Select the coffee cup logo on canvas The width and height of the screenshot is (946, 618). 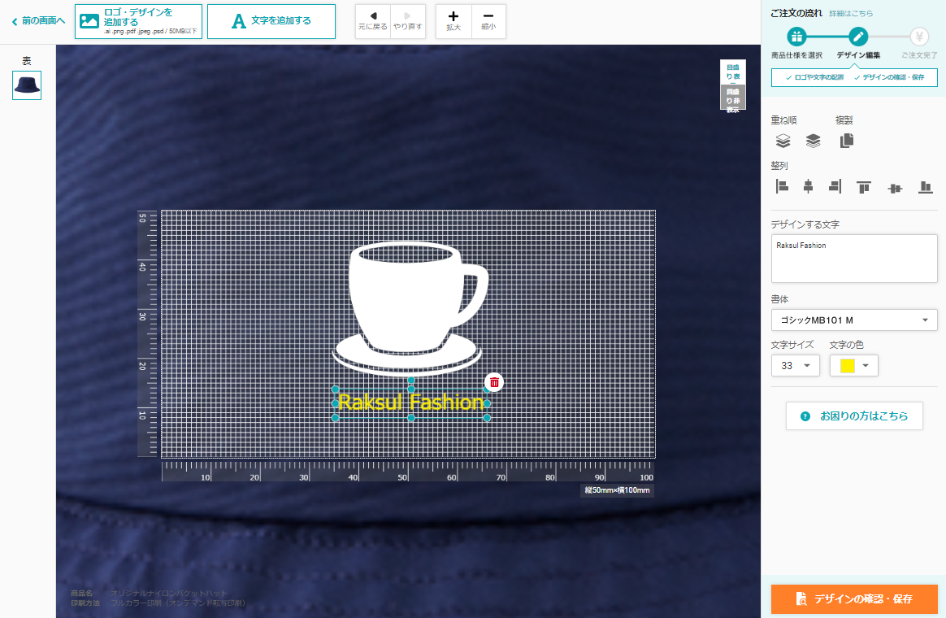point(410,308)
